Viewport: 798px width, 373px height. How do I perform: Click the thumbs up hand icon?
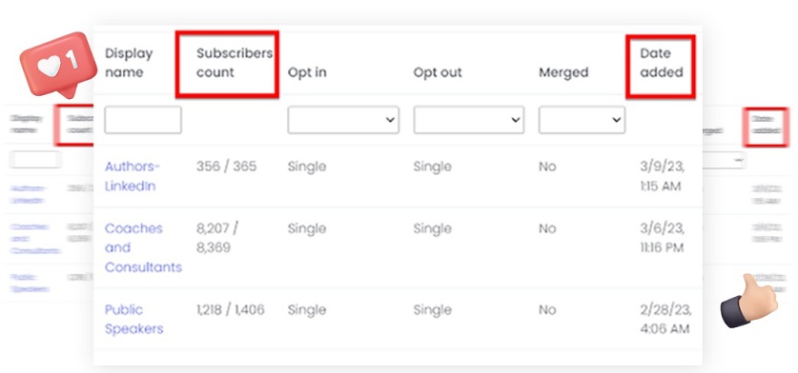[749, 301]
